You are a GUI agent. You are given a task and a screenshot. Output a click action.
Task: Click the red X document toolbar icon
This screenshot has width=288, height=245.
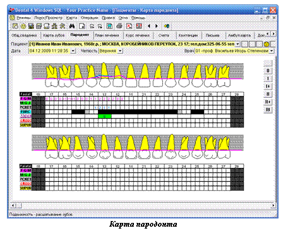[129, 26]
